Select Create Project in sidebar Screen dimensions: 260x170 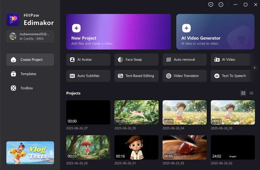pos(30,60)
